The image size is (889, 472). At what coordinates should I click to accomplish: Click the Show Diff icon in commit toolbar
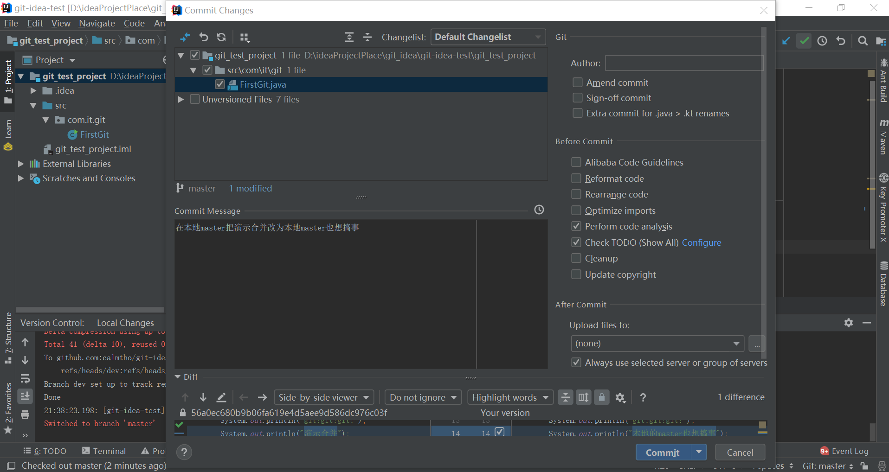pyautogui.click(x=185, y=37)
